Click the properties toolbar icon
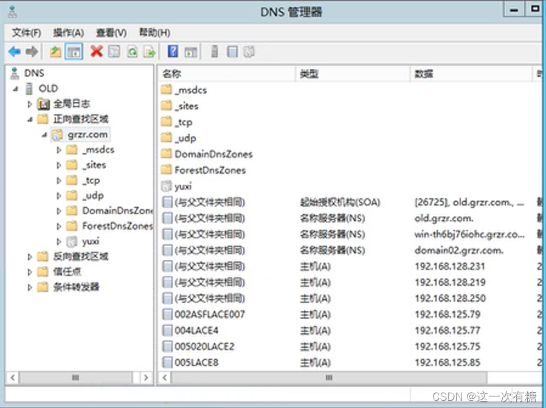 click(x=114, y=52)
